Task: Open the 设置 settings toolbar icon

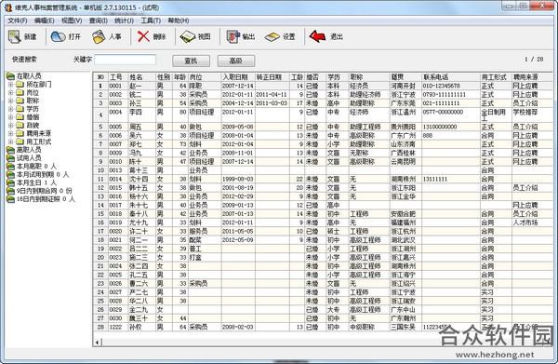Action: pos(272,36)
